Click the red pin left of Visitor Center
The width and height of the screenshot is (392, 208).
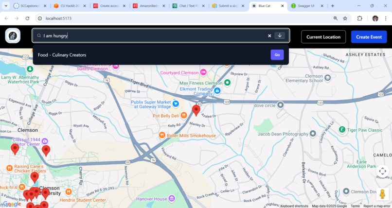[x=15, y=149]
